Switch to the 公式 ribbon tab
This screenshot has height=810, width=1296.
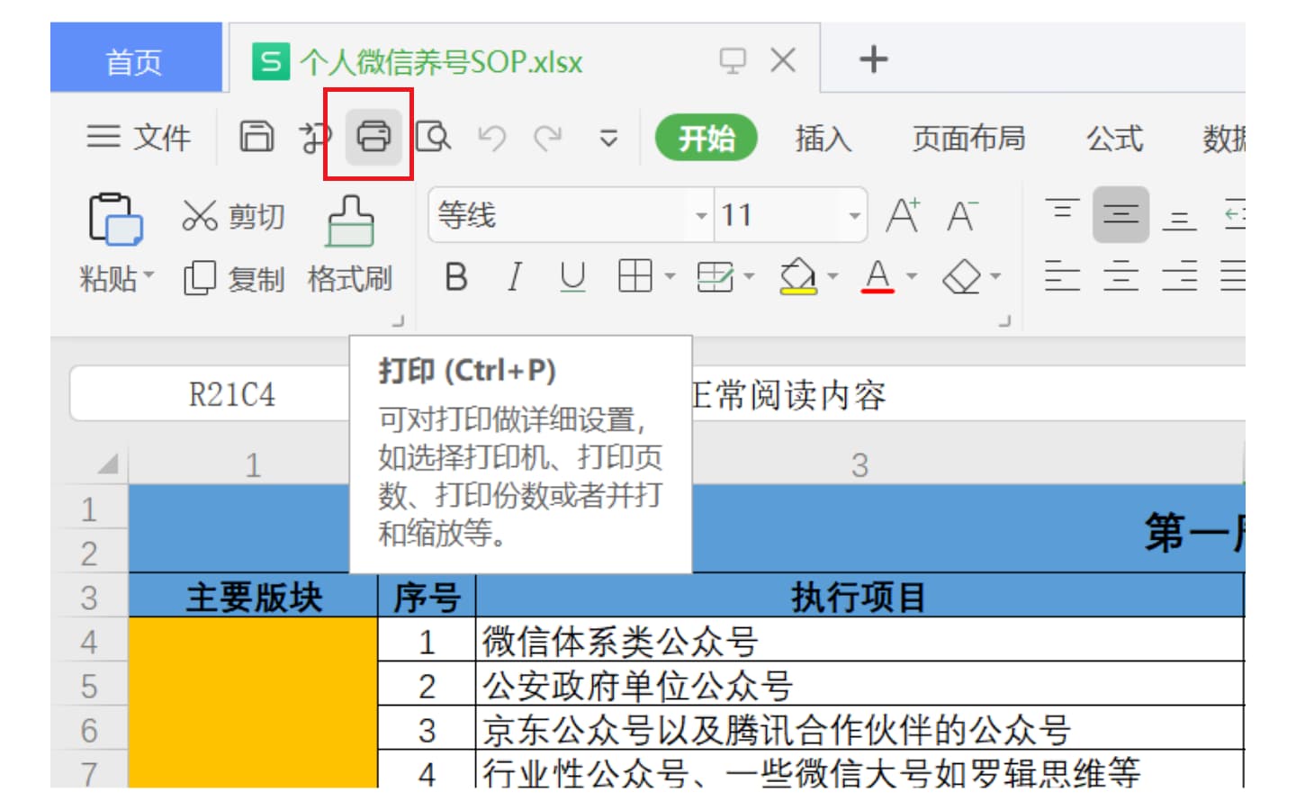[1114, 138]
